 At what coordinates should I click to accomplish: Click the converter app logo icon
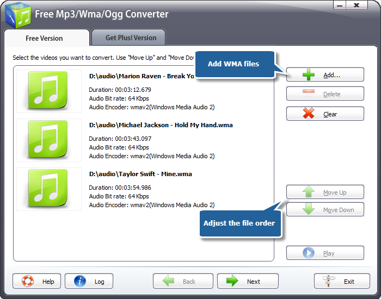19,16
